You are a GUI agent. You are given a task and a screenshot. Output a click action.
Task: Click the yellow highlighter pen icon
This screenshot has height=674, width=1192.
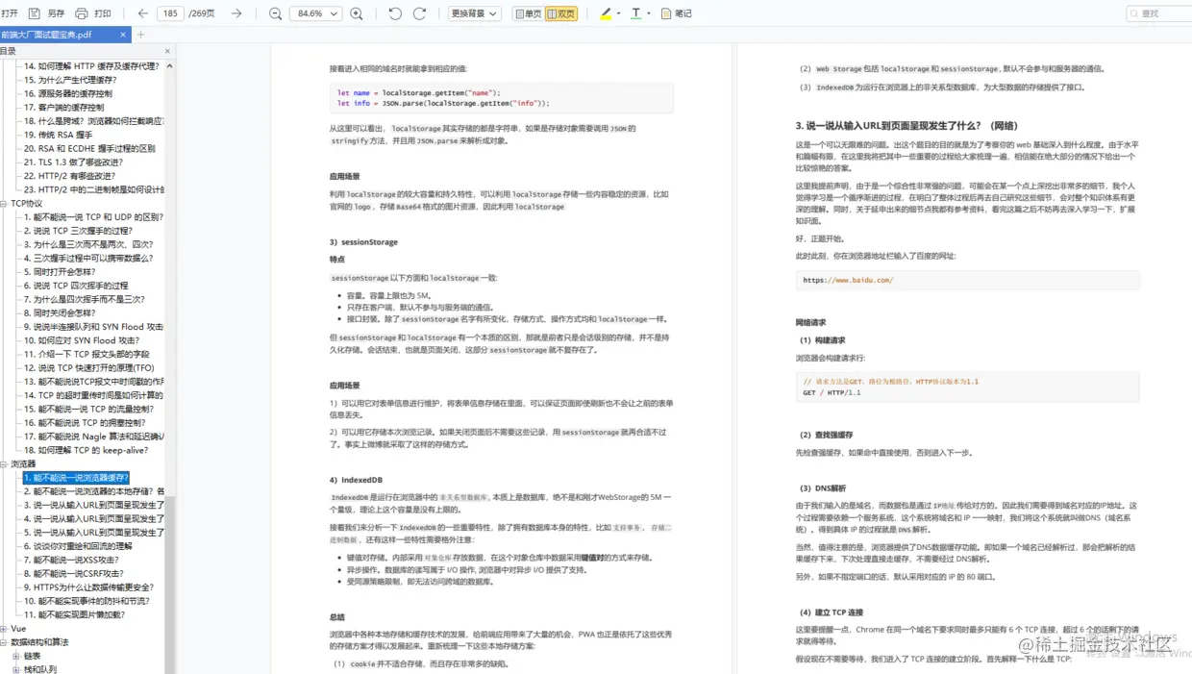pyautogui.click(x=606, y=13)
